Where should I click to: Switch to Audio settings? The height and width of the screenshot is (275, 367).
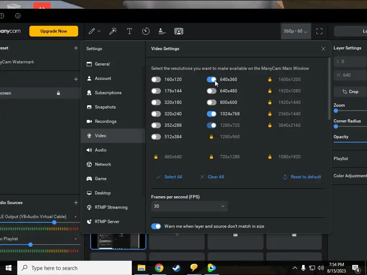click(113, 150)
